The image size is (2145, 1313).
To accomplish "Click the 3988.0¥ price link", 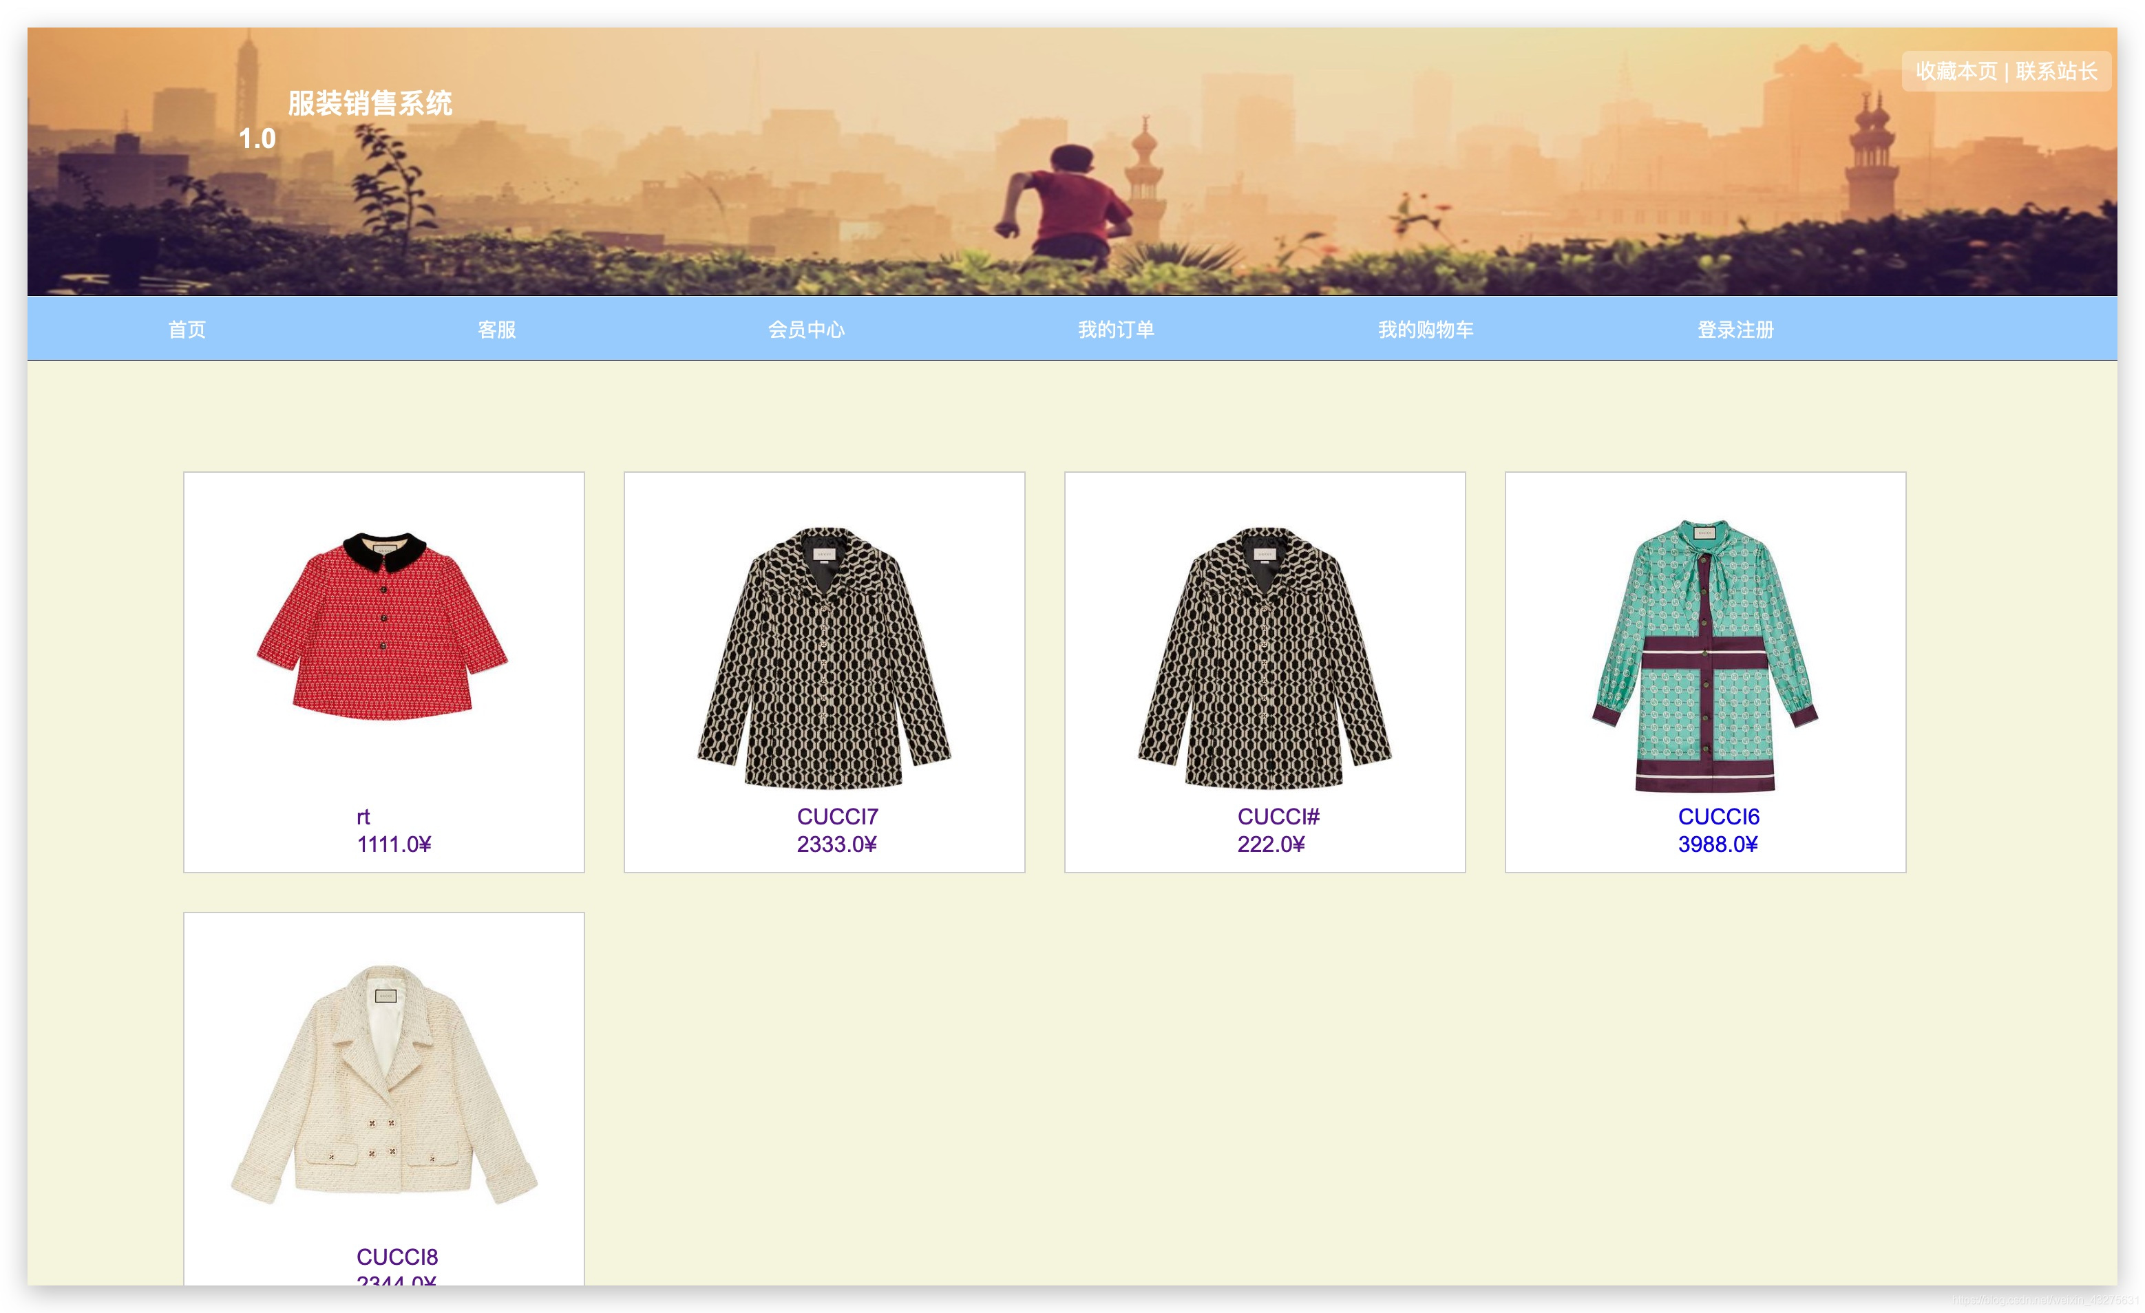I will [1718, 844].
